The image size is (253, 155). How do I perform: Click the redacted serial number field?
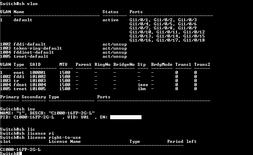tap(126, 117)
